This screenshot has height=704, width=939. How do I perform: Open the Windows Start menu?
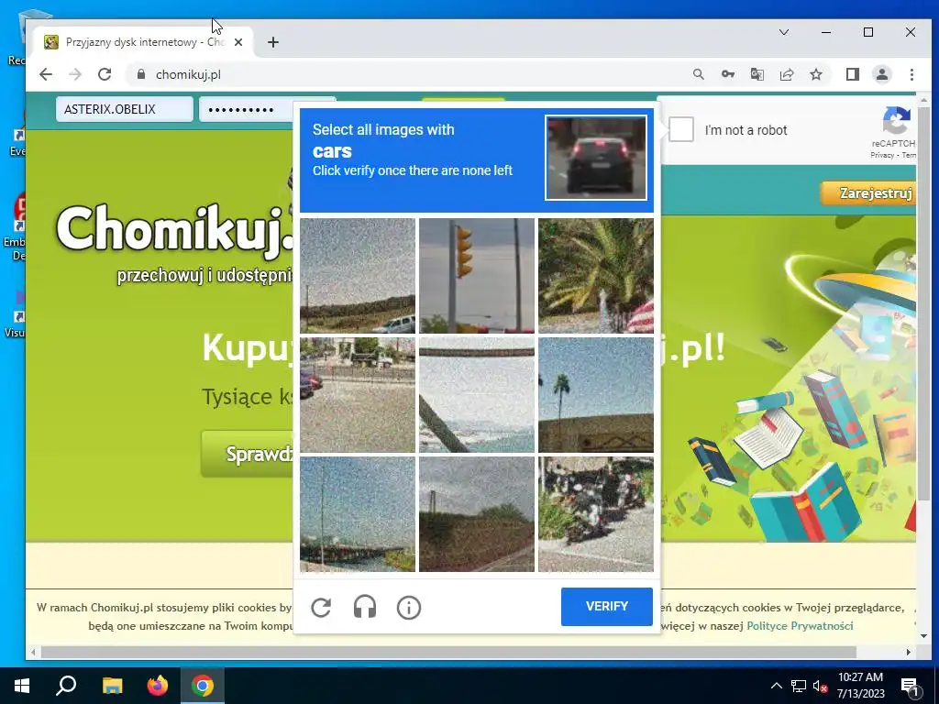pyautogui.click(x=22, y=686)
